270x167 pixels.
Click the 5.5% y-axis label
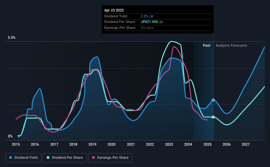(12, 37)
